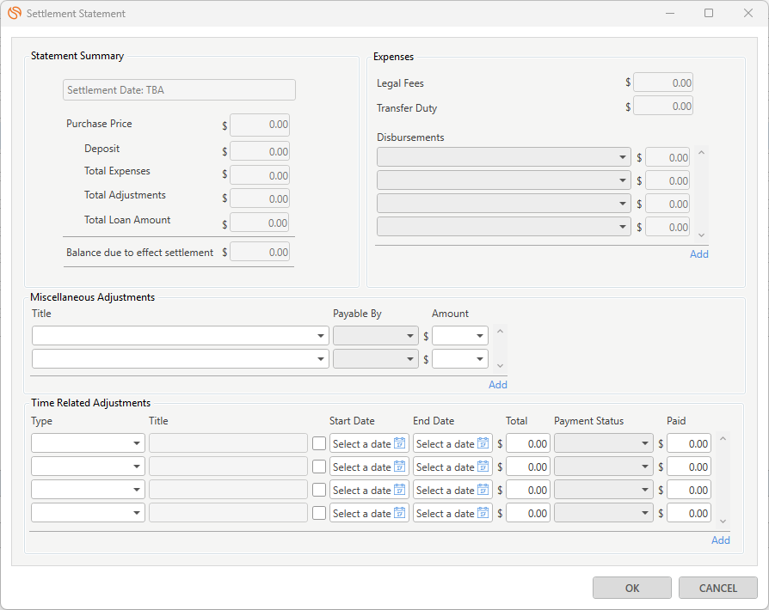Expand second Miscellaneous Adjustments Title dropdown
This screenshot has height=610, width=769.
click(181, 359)
